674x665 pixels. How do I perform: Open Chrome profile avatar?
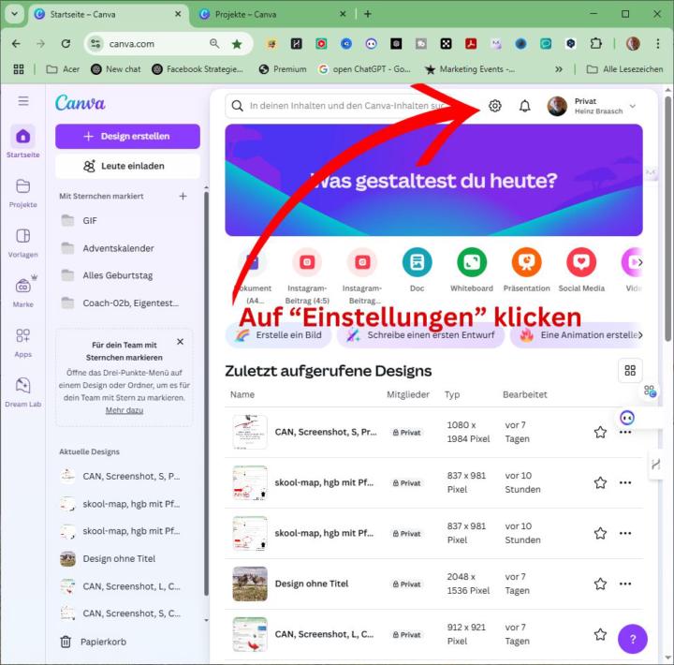633,43
